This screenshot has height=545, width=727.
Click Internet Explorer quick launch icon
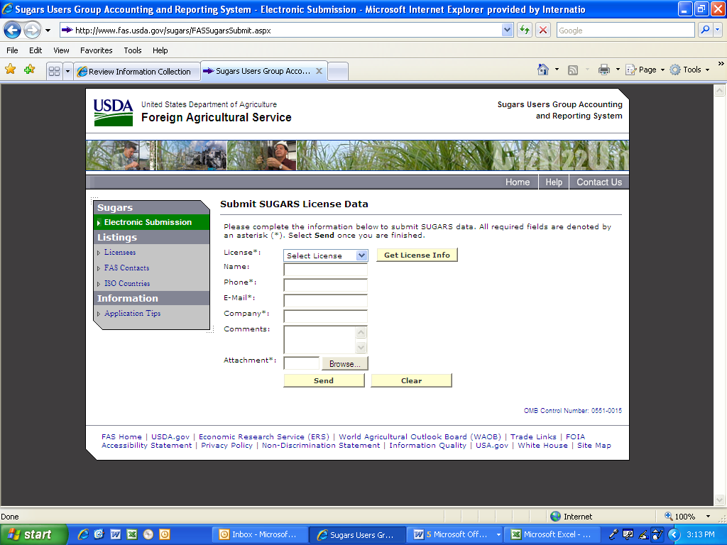click(x=83, y=534)
